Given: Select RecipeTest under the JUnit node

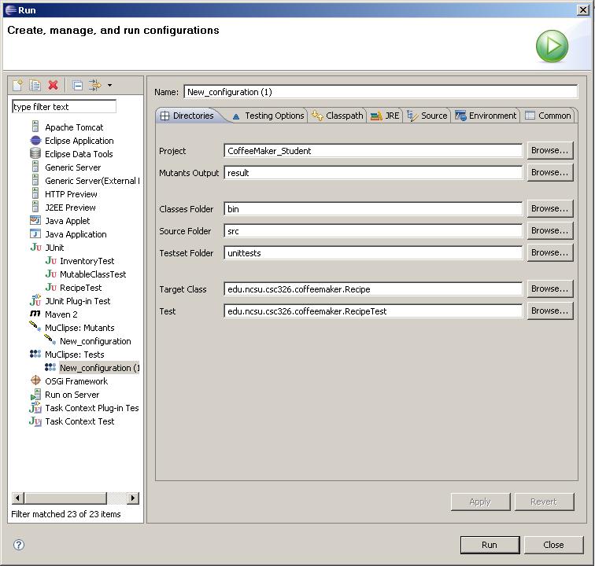Looking at the screenshot, I should coord(80,288).
